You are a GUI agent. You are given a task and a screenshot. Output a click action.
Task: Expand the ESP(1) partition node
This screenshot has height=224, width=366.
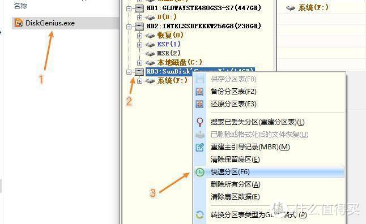139,45
